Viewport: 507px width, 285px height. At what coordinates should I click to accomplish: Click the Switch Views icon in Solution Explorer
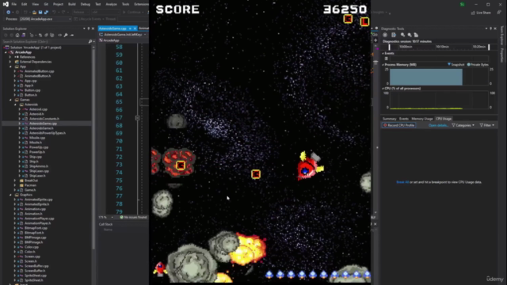(23, 35)
